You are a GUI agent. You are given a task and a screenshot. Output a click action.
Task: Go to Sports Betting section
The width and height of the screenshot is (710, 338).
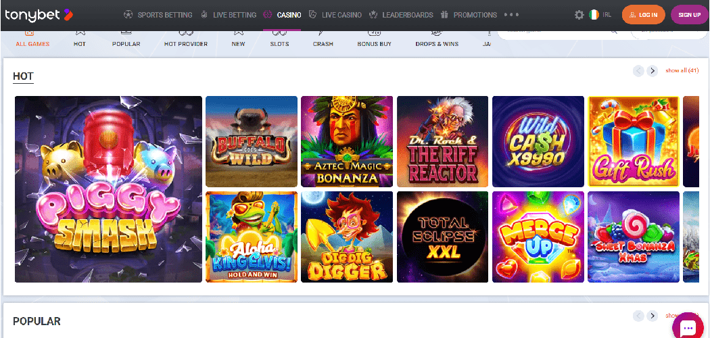click(158, 15)
